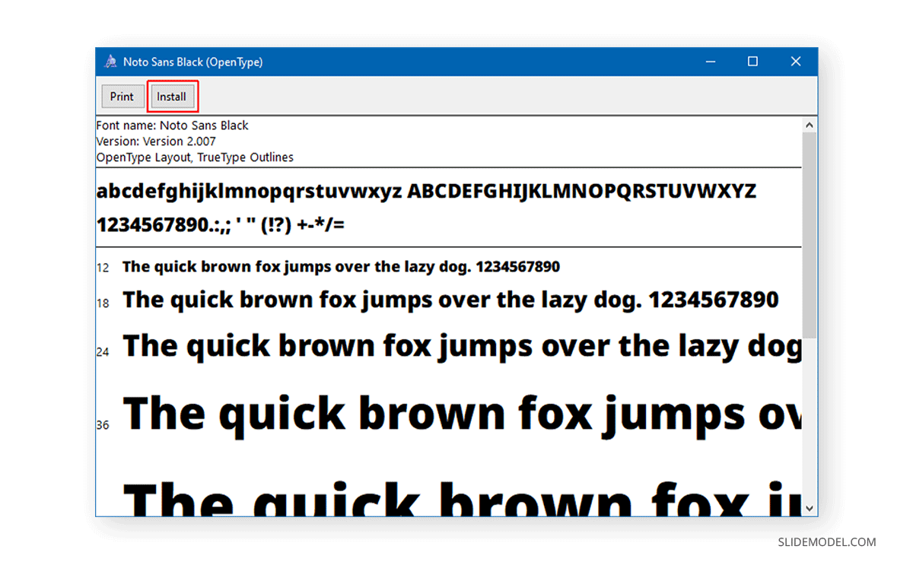Maximize the Noto Sans Black window

click(x=752, y=62)
